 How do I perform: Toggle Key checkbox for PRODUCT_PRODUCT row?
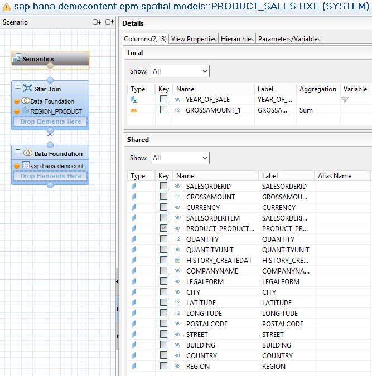tap(164, 228)
